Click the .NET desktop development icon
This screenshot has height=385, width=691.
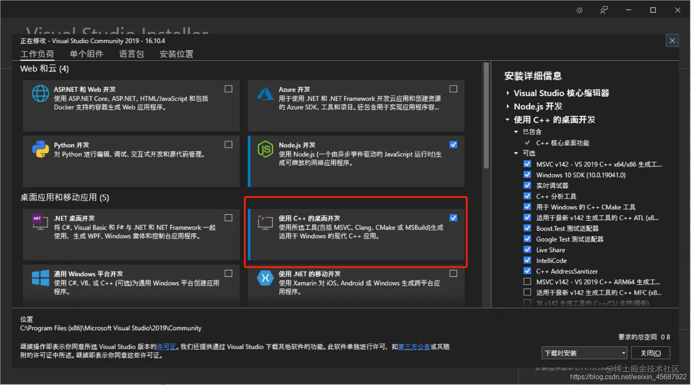tap(40, 222)
